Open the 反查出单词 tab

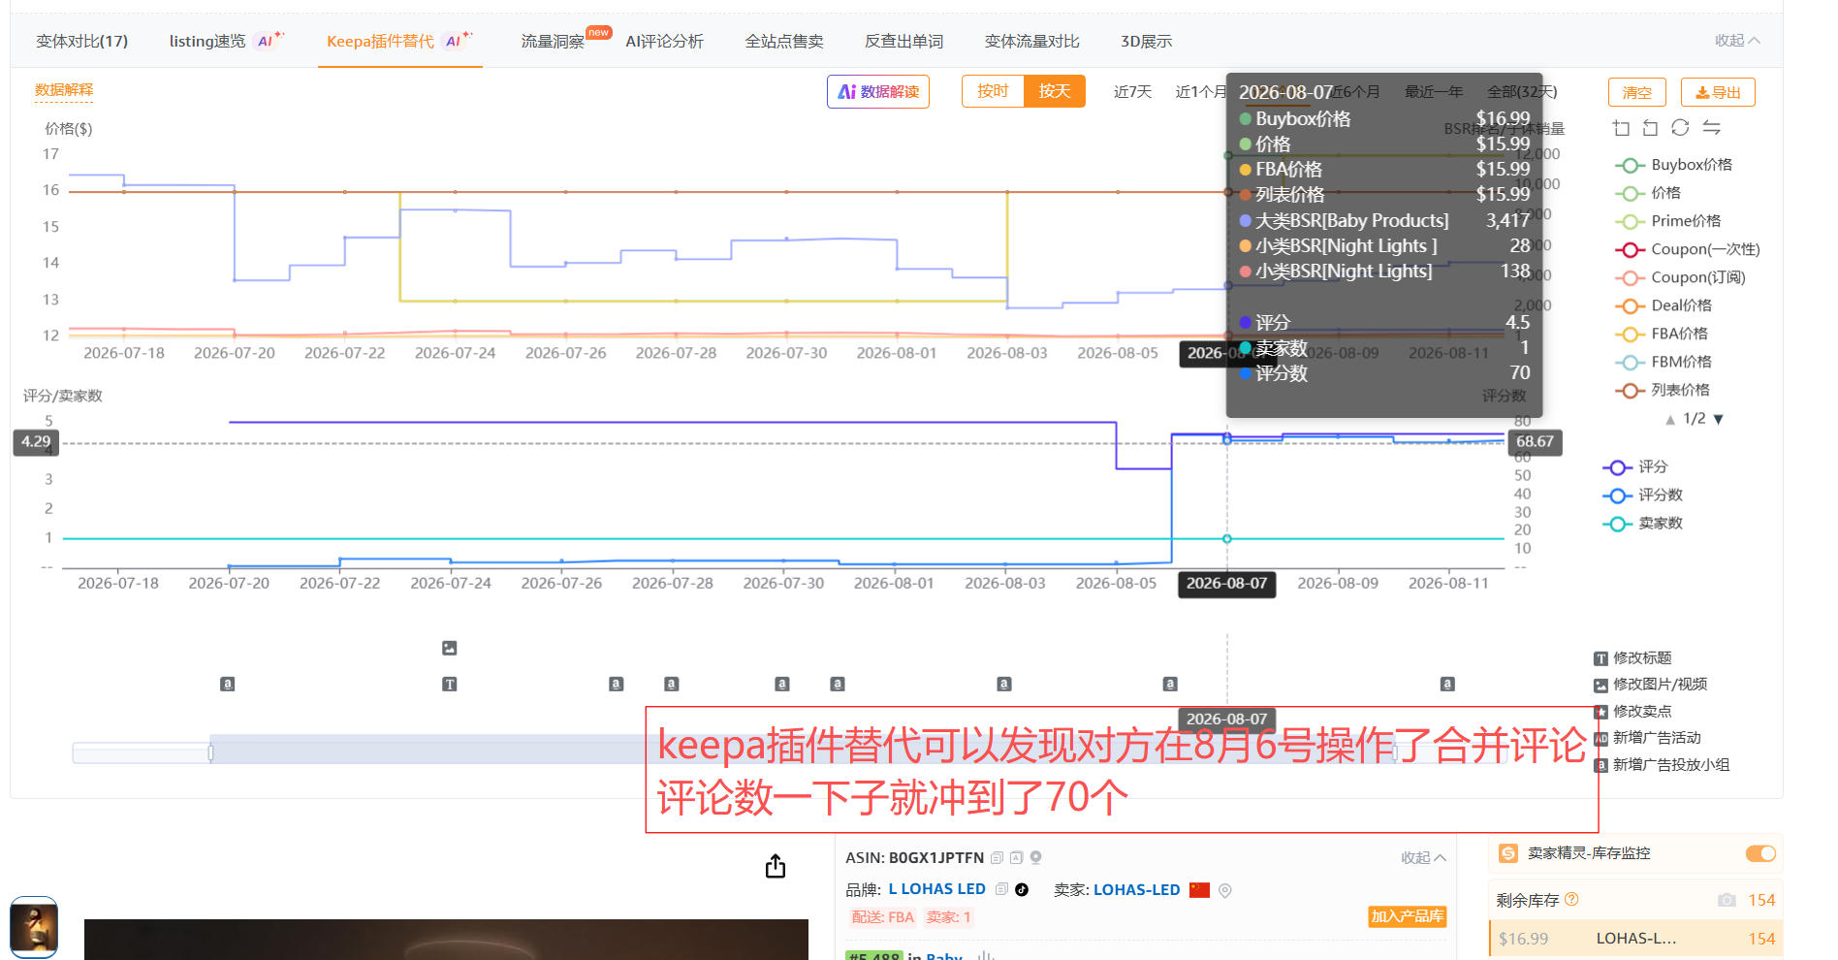pos(903,41)
